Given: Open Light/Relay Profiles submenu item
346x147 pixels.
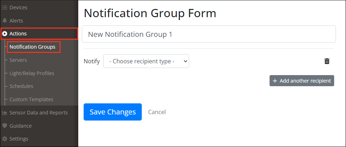Looking at the screenshot, I should pos(32,73).
